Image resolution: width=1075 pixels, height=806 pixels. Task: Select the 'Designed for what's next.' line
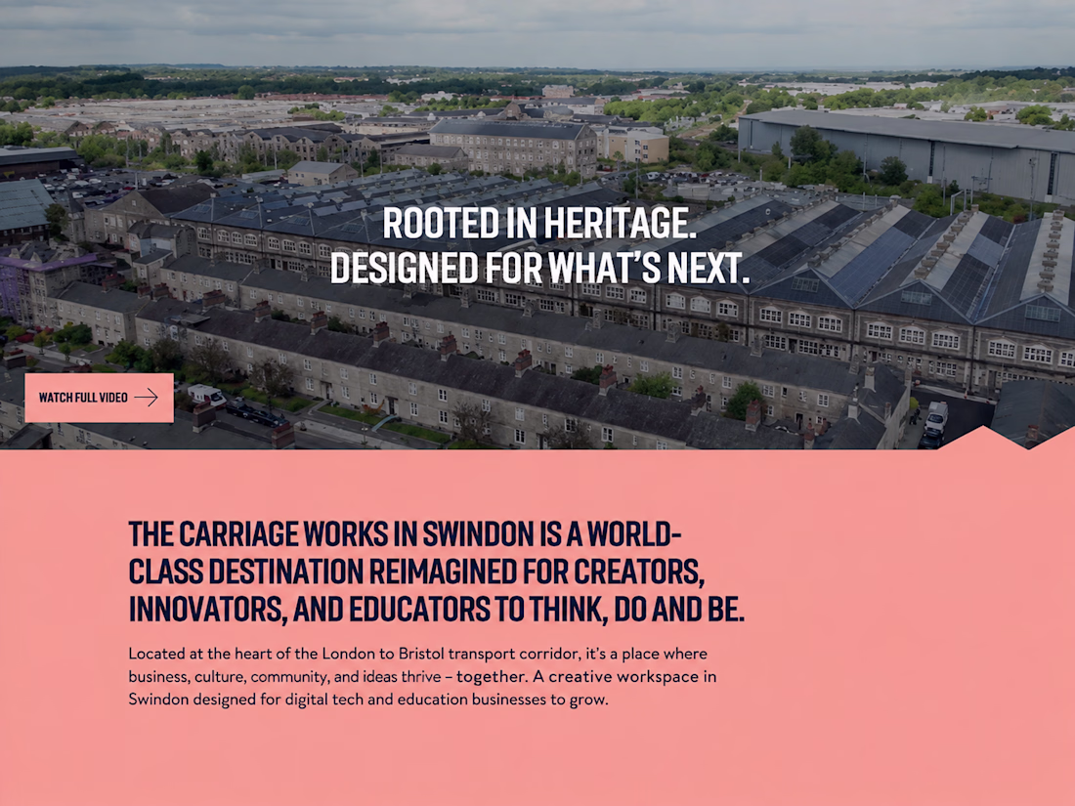[x=539, y=268]
